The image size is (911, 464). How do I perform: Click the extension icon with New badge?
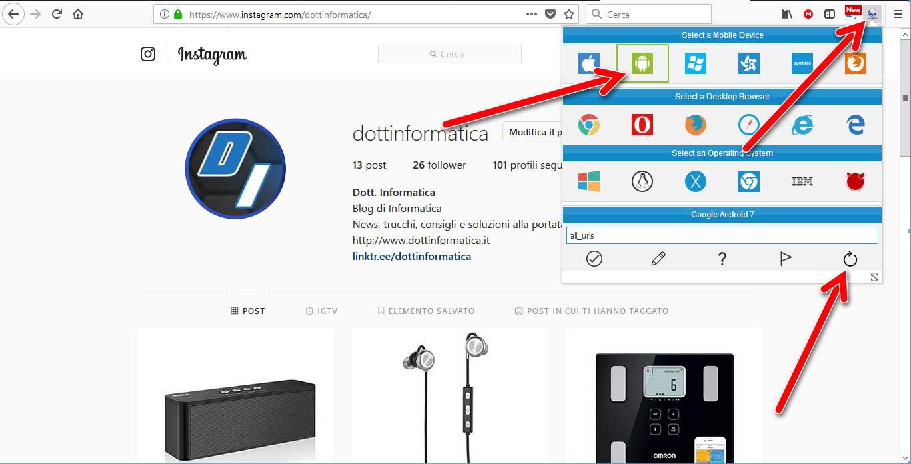pyautogui.click(x=852, y=13)
